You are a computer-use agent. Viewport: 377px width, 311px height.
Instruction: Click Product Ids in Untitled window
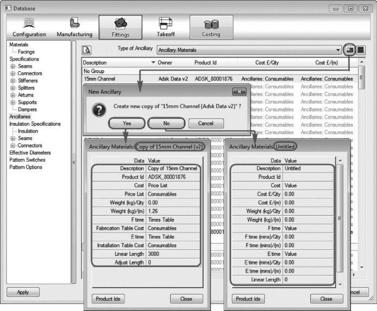coord(248,299)
